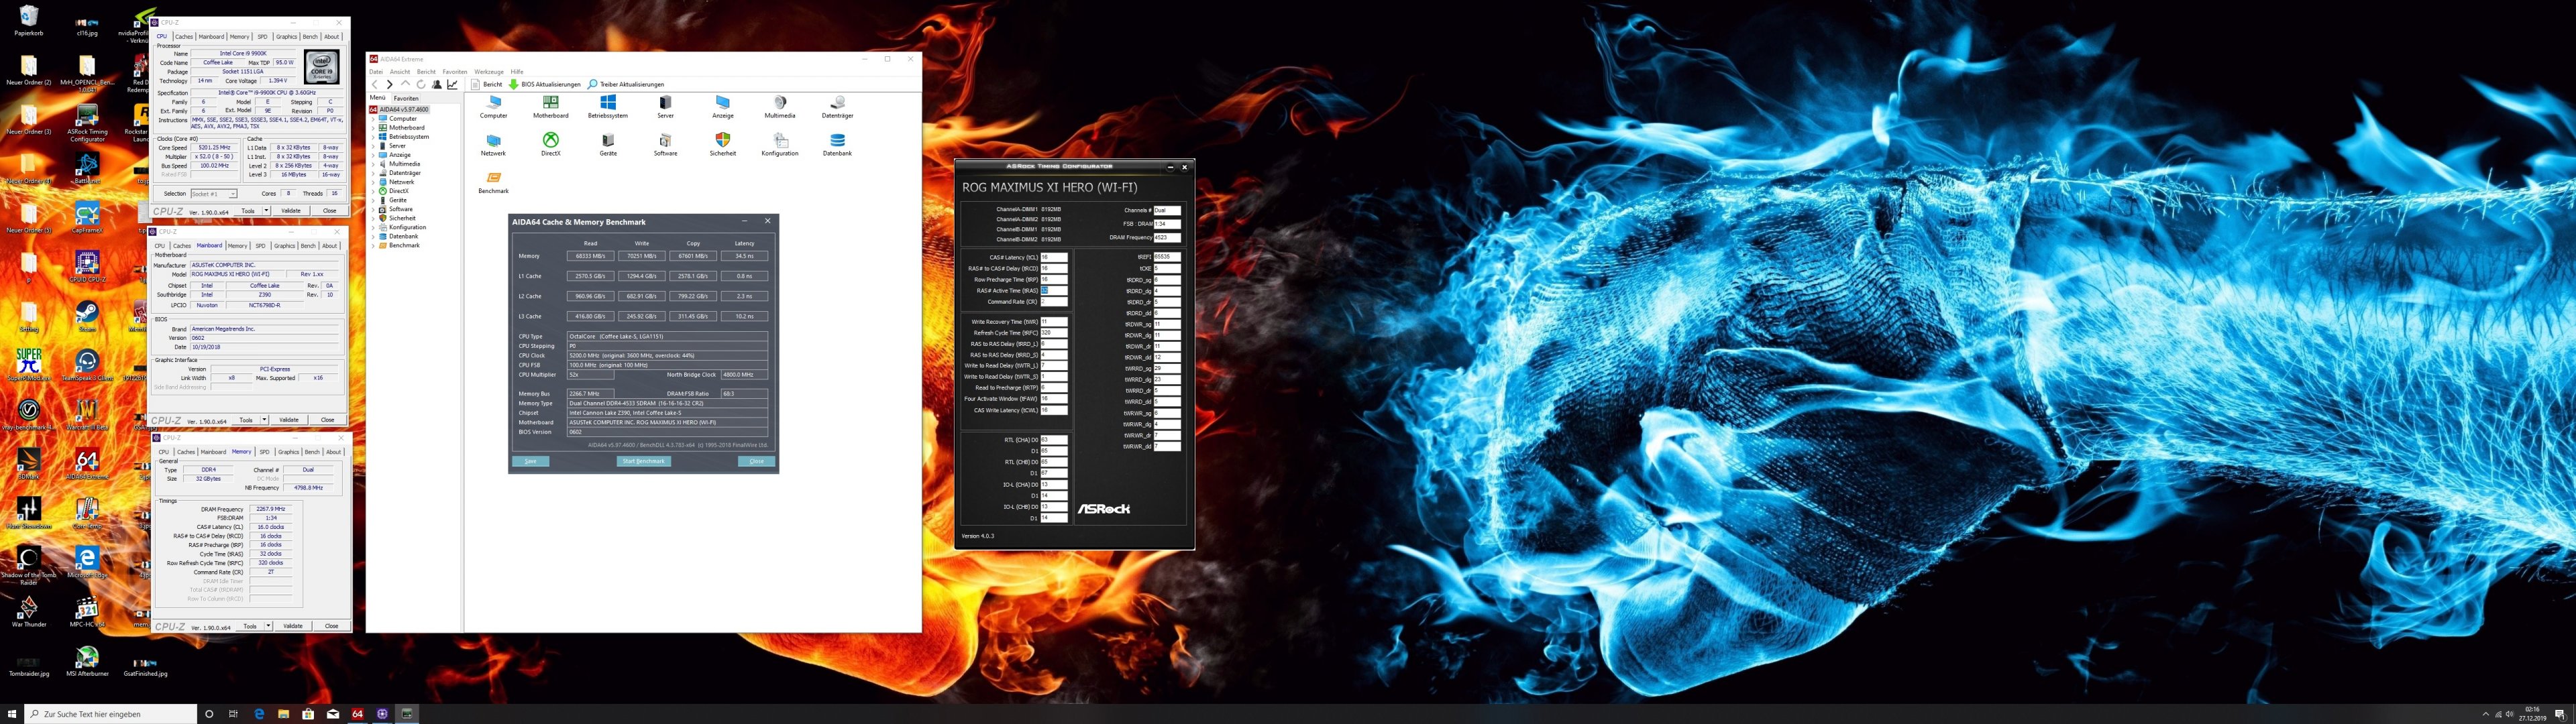Switch to Caches tab in top CPU-Z
Image resolution: width=2576 pixels, height=724 pixels.
184,37
